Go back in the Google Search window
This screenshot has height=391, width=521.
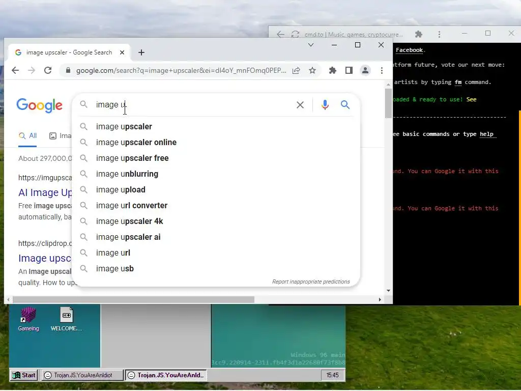coord(15,70)
